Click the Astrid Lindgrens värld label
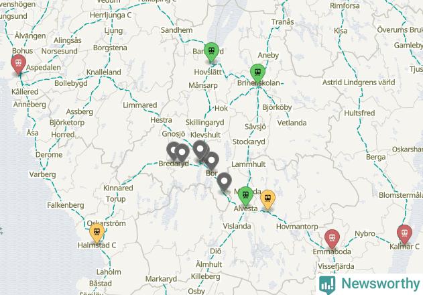Image resolution: width=423 pixels, height=295 pixels. [x=359, y=82]
